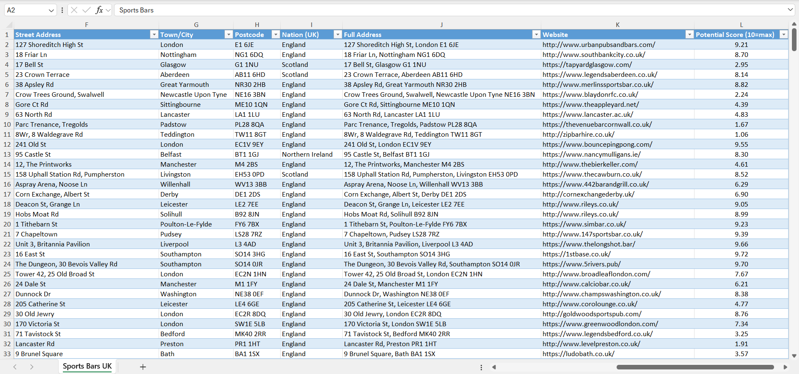Viewport: 799px width, 374px height.
Task: Click horizontal scroll right arrow
Action: (785, 367)
